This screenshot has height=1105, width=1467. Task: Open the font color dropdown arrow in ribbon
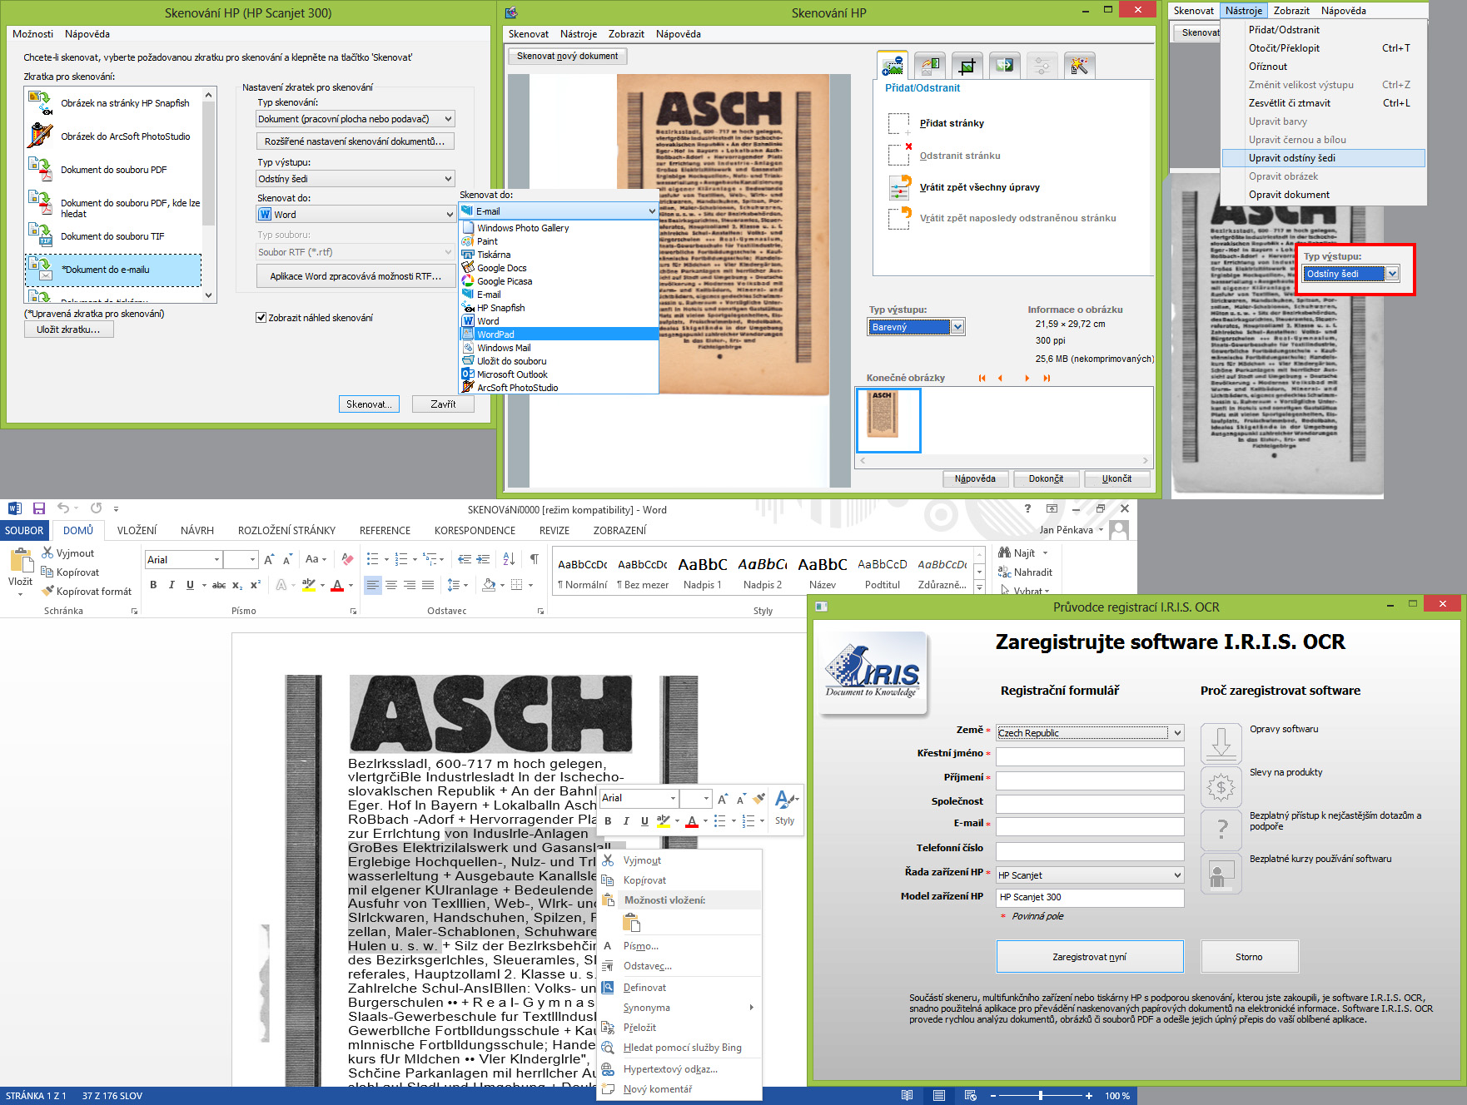pos(351,585)
